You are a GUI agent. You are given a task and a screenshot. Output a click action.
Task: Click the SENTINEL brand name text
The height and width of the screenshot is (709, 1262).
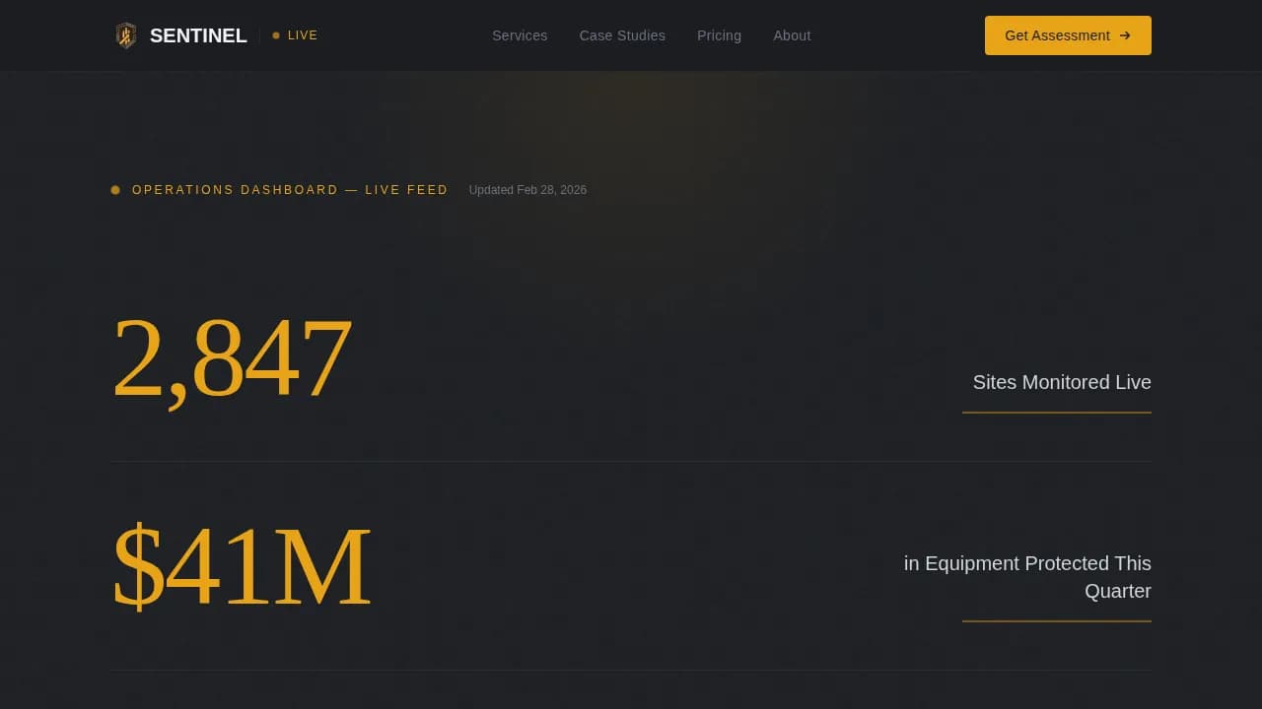tap(198, 35)
